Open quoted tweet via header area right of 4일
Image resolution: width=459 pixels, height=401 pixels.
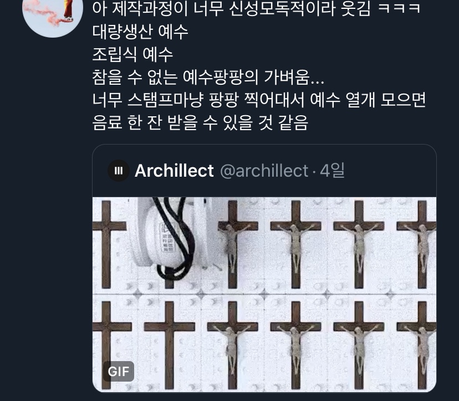click(x=389, y=171)
